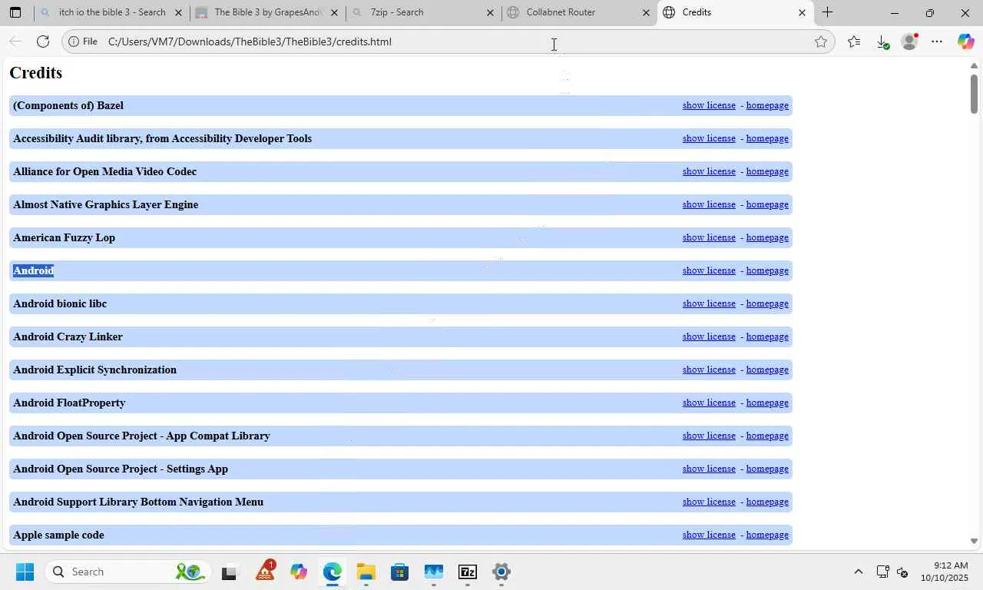This screenshot has height=590, width=983.
Task: View site information for the file
Action: (83, 41)
